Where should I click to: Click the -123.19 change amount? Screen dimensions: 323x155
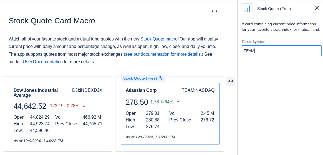tap(56, 106)
